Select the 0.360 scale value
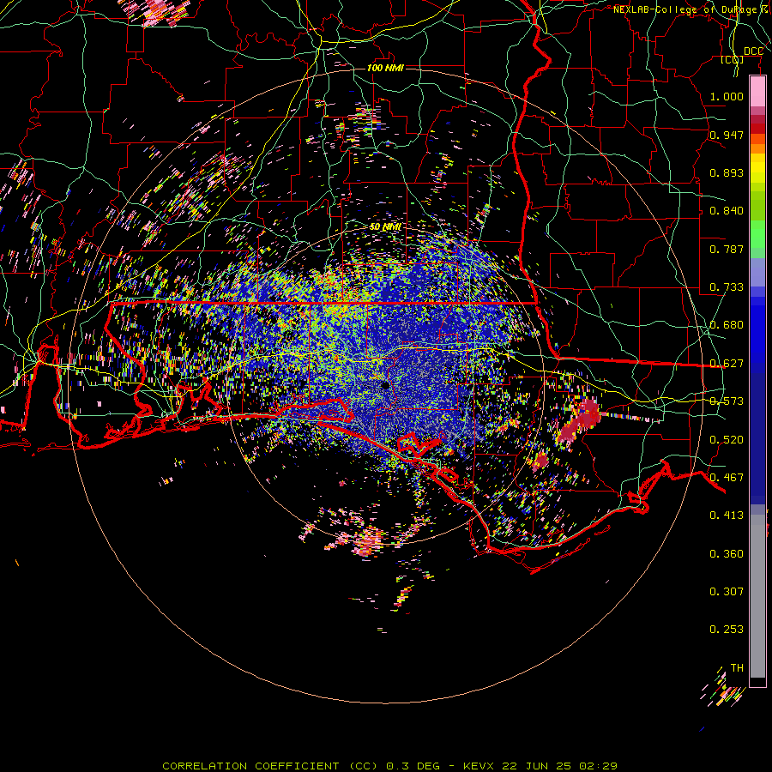Image resolution: width=772 pixels, height=772 pixels. tap(727, 554)
